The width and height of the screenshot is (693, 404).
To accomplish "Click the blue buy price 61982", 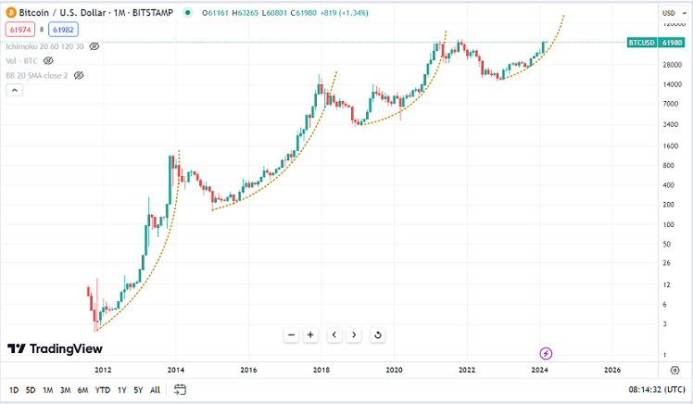I will [x=63, y=30].
